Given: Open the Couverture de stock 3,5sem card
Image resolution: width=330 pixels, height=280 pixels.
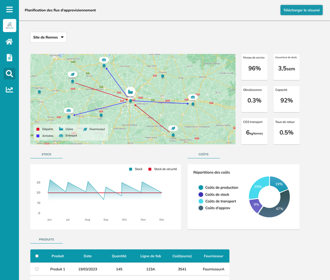Looking at the screenshot, I should point(286,67).
